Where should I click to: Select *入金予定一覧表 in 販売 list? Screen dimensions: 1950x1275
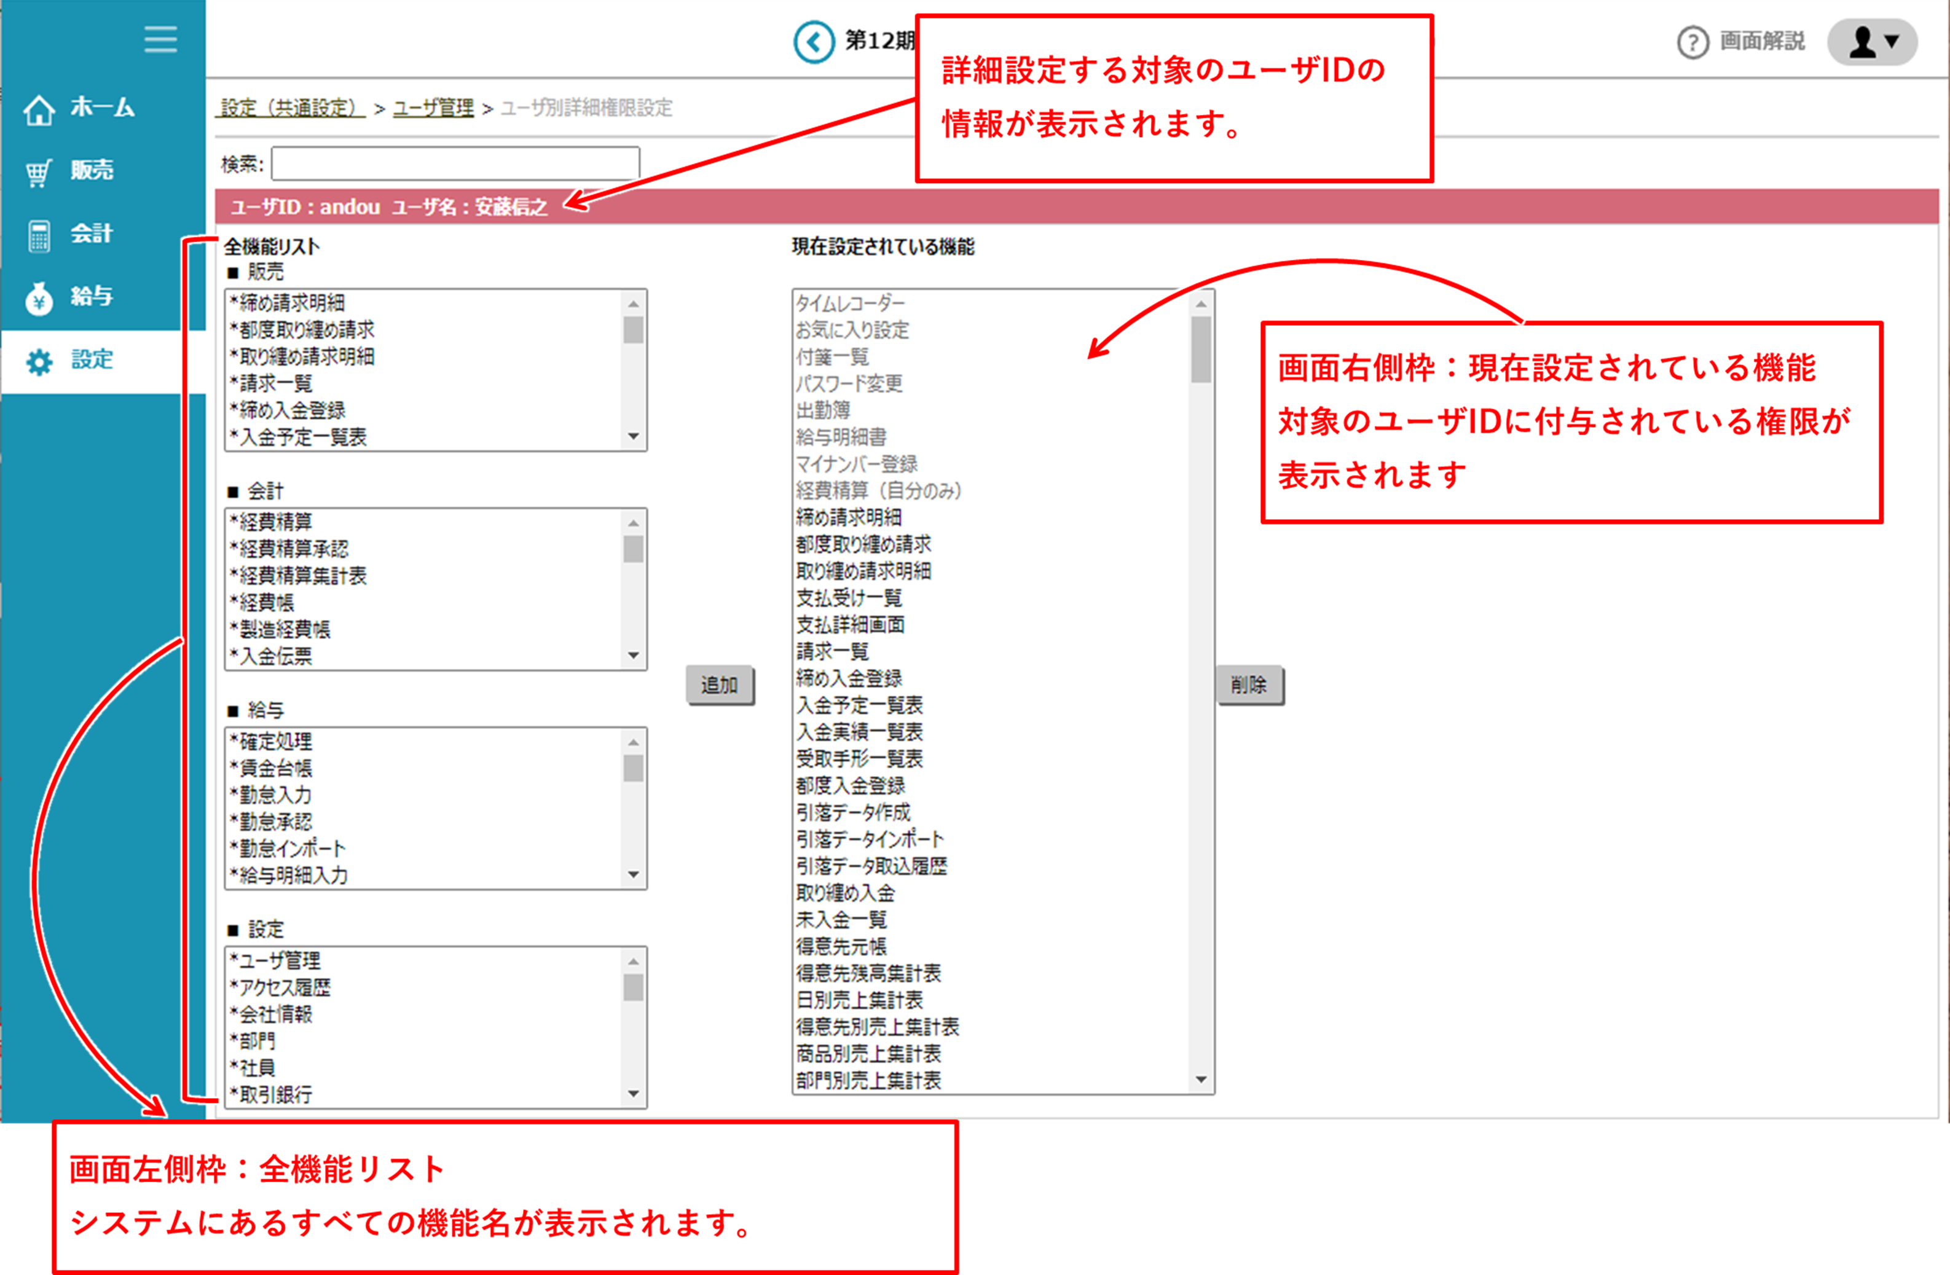(423, 437)
